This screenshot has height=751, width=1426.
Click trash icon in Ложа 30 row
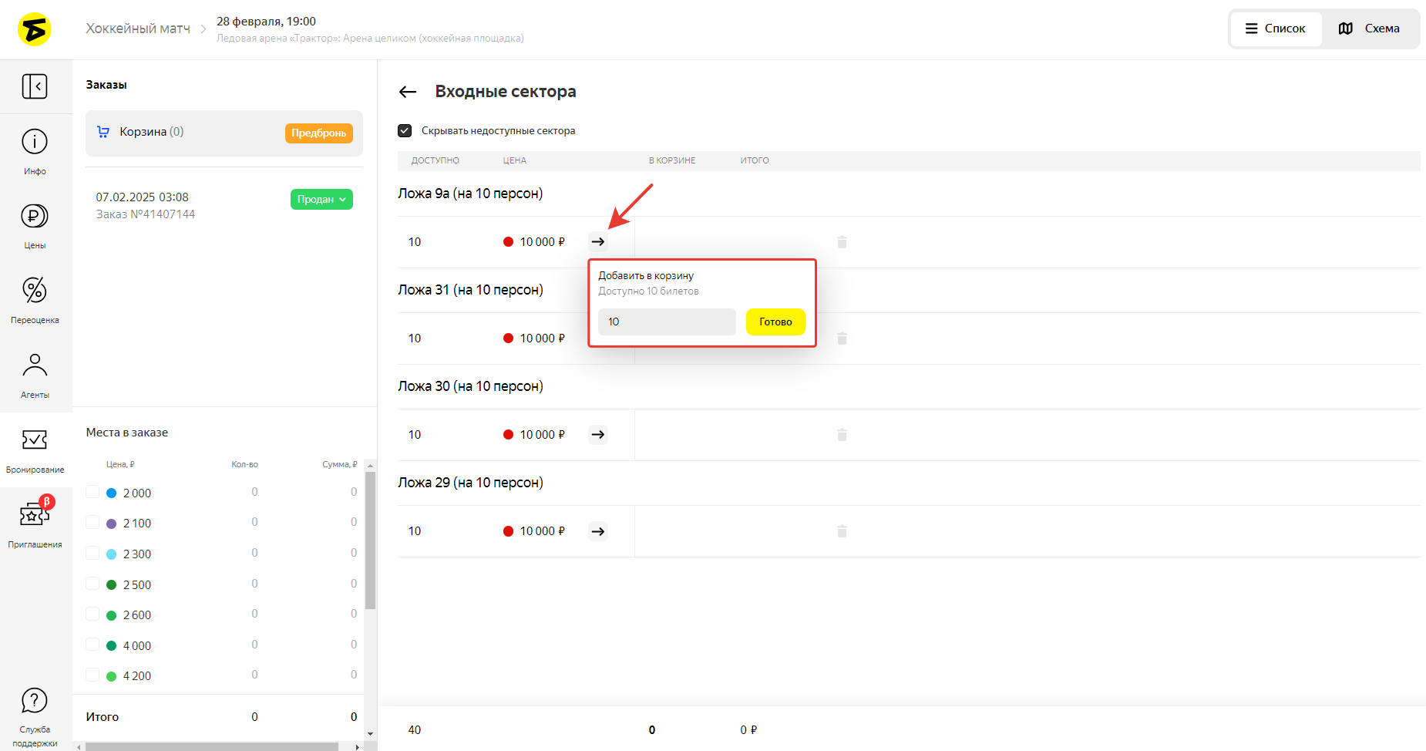[842, 435]
